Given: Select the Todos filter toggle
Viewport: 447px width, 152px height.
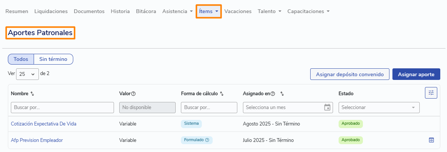Looking at the screenshot, I should click(21, 59).
